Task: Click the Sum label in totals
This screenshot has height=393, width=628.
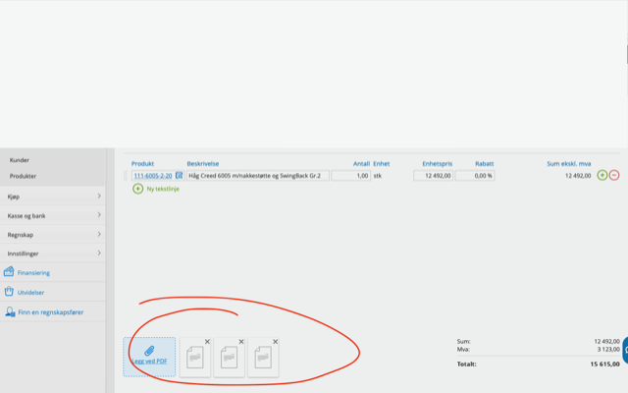Action: click(x=463, y=341)
